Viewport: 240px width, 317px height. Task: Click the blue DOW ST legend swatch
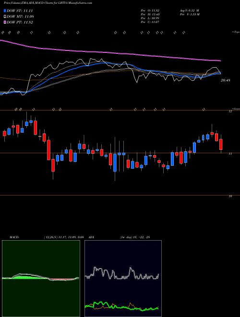click(5, 11)
